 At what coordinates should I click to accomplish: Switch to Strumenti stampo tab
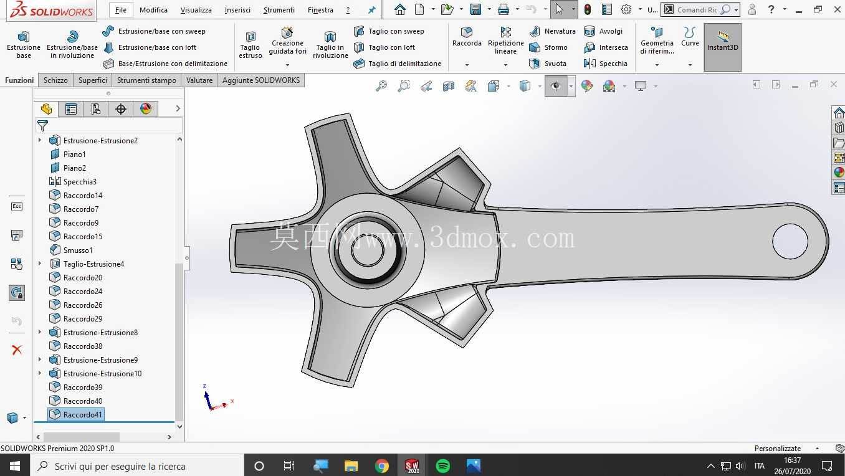146,80
